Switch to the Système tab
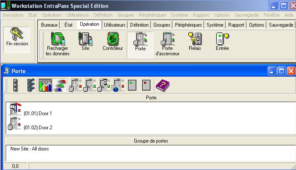This screenshot has width=296, height=170. tap(215, 25)
